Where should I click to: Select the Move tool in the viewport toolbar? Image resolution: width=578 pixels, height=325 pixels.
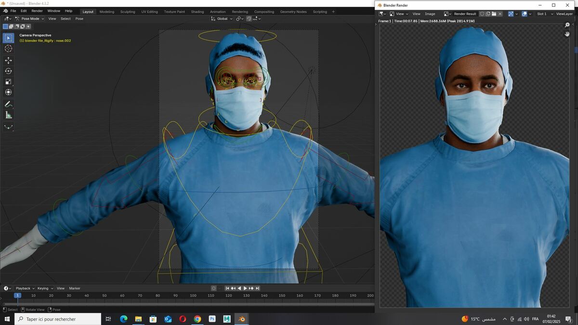point(8,60)
